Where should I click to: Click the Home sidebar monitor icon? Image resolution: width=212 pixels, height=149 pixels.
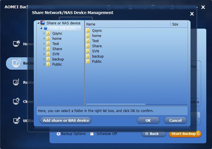17,44
